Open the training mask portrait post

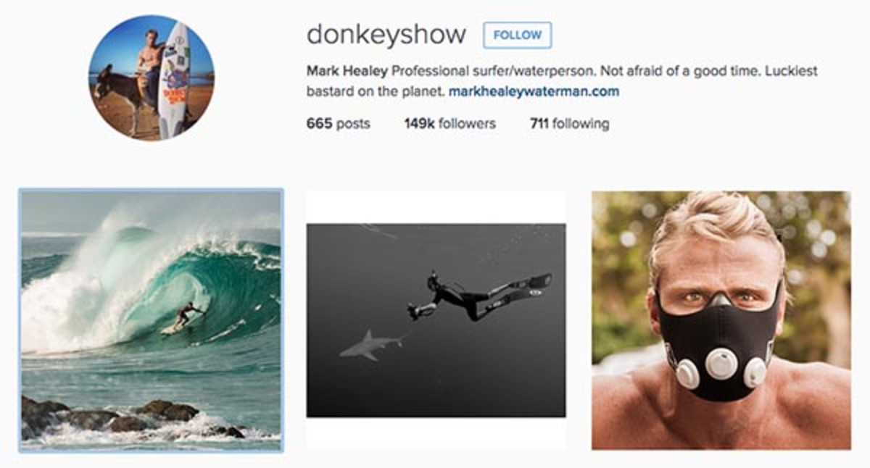click(721, 320)
